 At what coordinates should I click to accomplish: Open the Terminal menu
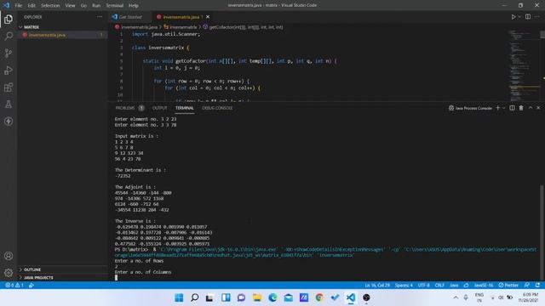(x=114, y=5)
